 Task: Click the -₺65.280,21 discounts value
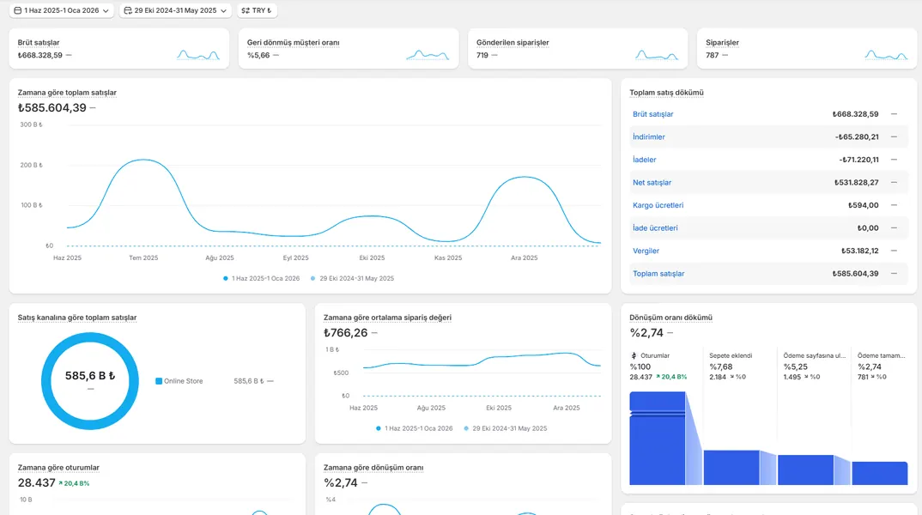(x=857, y=137)
